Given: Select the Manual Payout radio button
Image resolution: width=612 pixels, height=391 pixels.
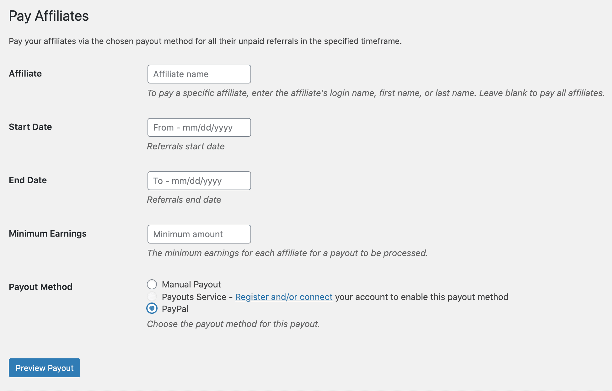Looking at the screenshot, I should click(x=152, y=284).
